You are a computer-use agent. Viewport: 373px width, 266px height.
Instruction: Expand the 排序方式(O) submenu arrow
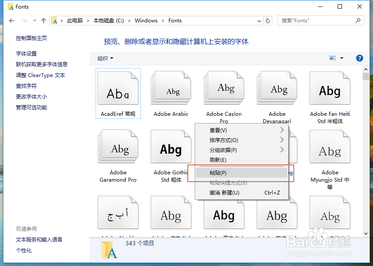(282, 140)
